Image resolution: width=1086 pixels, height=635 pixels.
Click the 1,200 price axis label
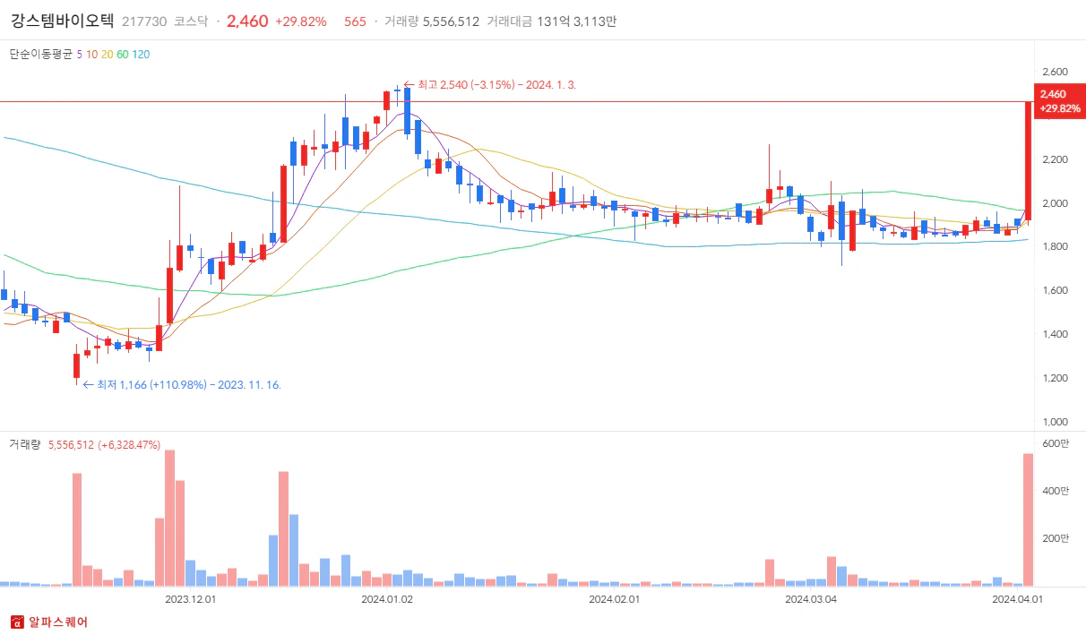coord(1055,378)
